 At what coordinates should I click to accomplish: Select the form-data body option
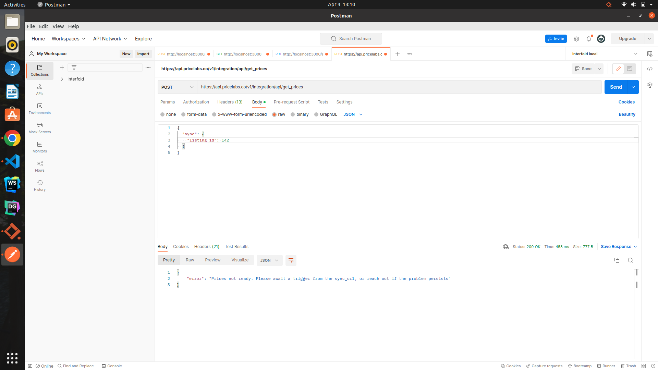tap(183, 114)
